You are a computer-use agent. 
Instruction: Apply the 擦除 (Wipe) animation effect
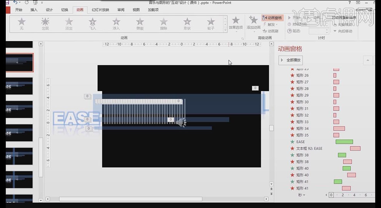164,23
